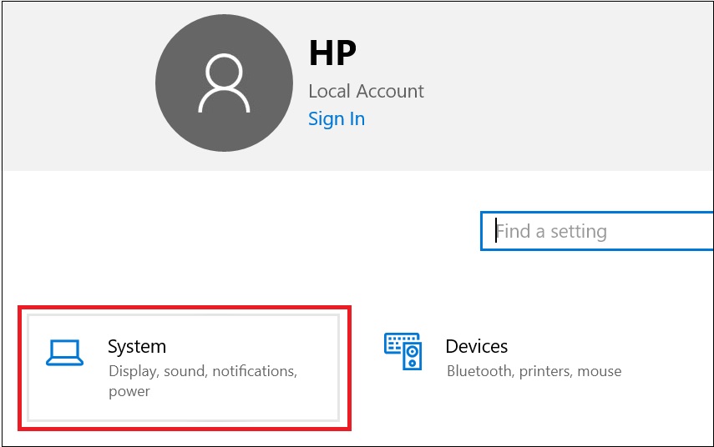Image resolution: width=714 pixels, height=447 pixels.
Task: Click 'Display, sound, notifications, power' description
Action: 203,381
